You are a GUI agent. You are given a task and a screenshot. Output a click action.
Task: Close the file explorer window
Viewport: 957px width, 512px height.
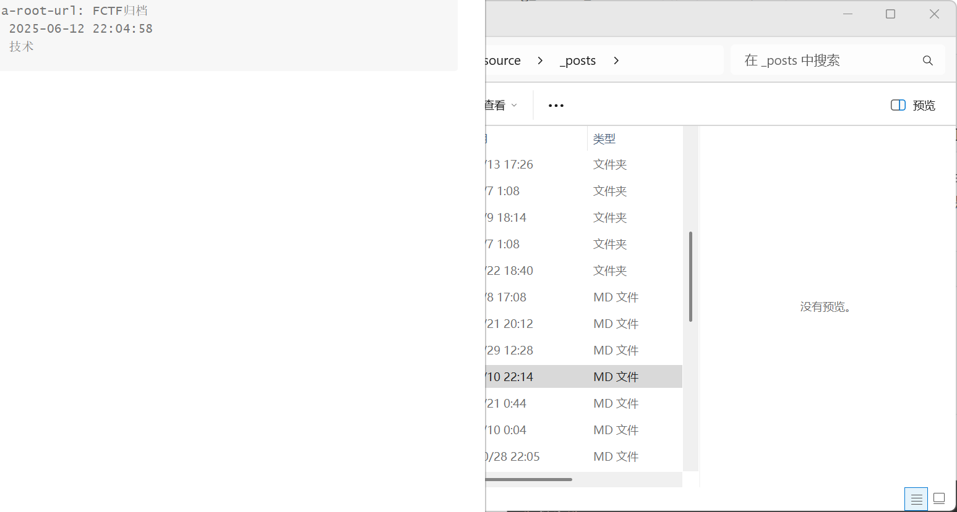[x=934, y=14]
